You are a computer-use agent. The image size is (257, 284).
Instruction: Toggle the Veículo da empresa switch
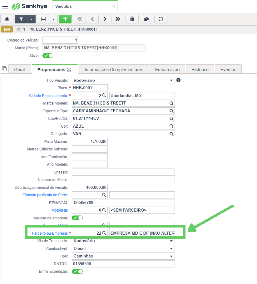click(x=77, y=218)
